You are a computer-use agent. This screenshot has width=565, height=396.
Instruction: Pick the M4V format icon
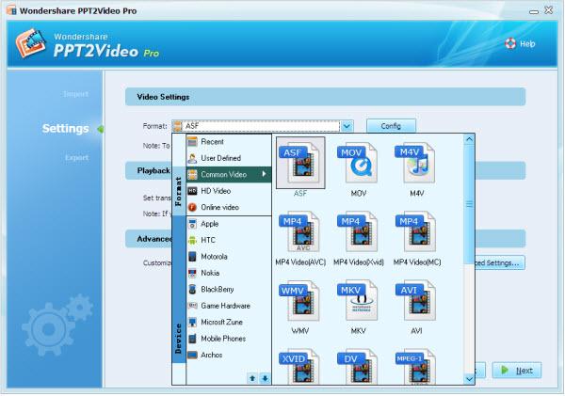point(416,163)
